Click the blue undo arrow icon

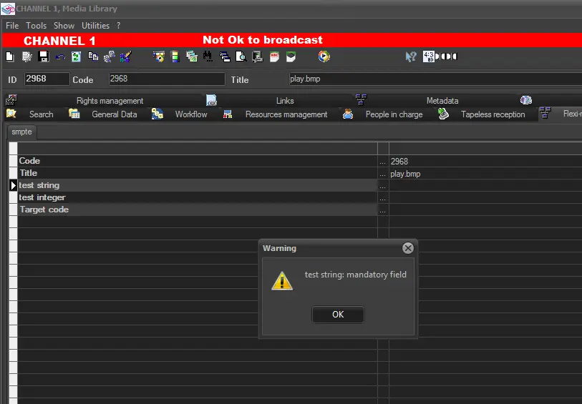(x=59, y=56)
